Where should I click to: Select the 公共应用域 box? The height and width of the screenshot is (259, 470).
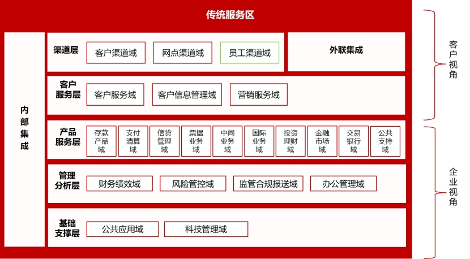(122, 230)
